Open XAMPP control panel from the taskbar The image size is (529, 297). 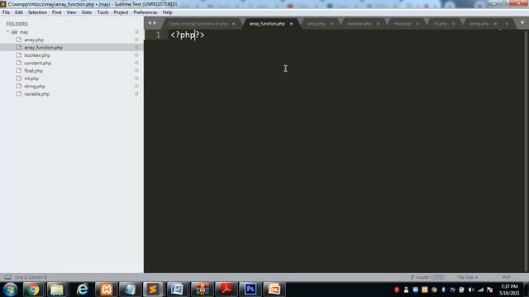point(106,290)
